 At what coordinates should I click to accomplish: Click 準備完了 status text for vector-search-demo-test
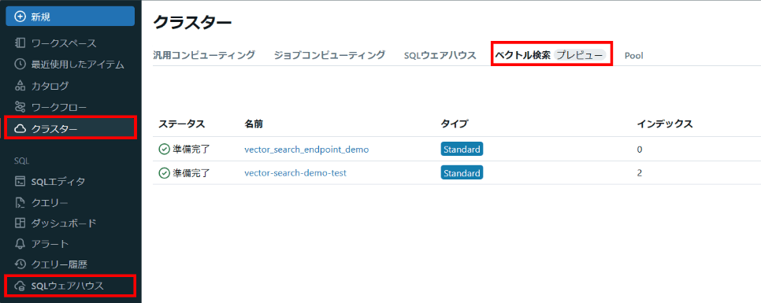pos(191,172)
